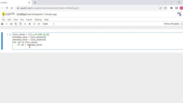The image size is (183, 103).
Task: Paste cell from clipboard icon
Action: click(20, 24)
